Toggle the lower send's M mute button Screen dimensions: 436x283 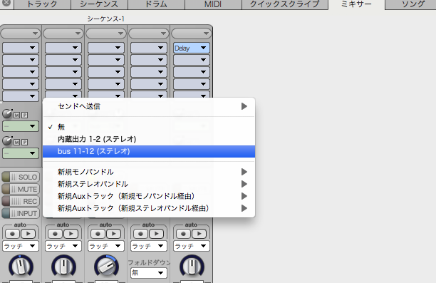click(17, 143)
